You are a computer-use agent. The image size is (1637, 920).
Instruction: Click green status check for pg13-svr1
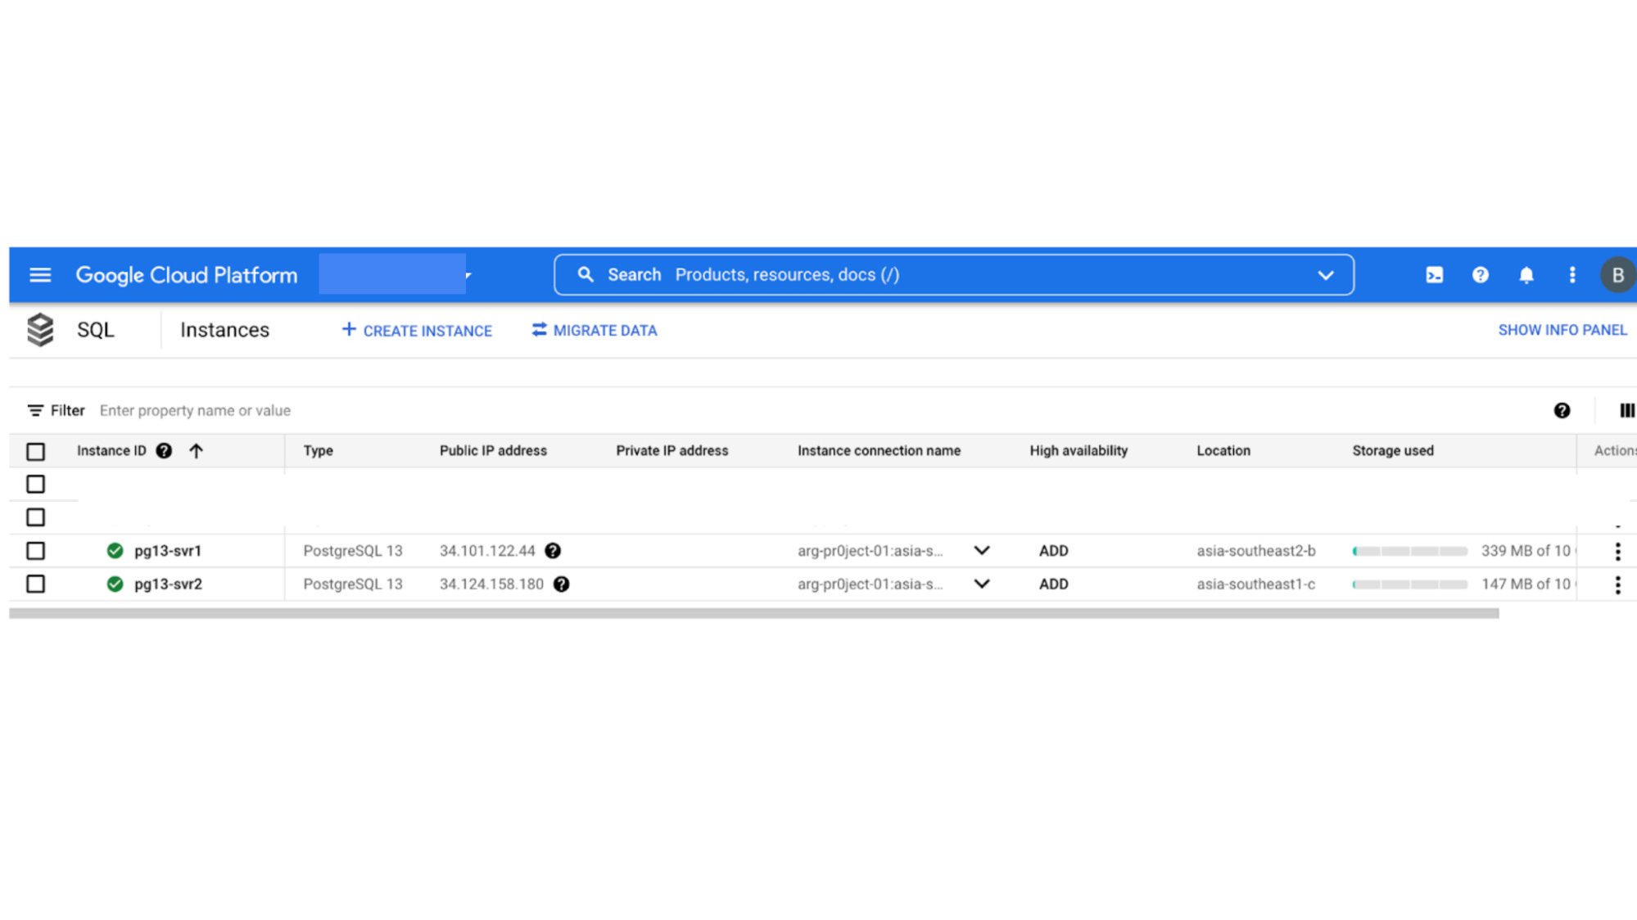coord(115,551)
